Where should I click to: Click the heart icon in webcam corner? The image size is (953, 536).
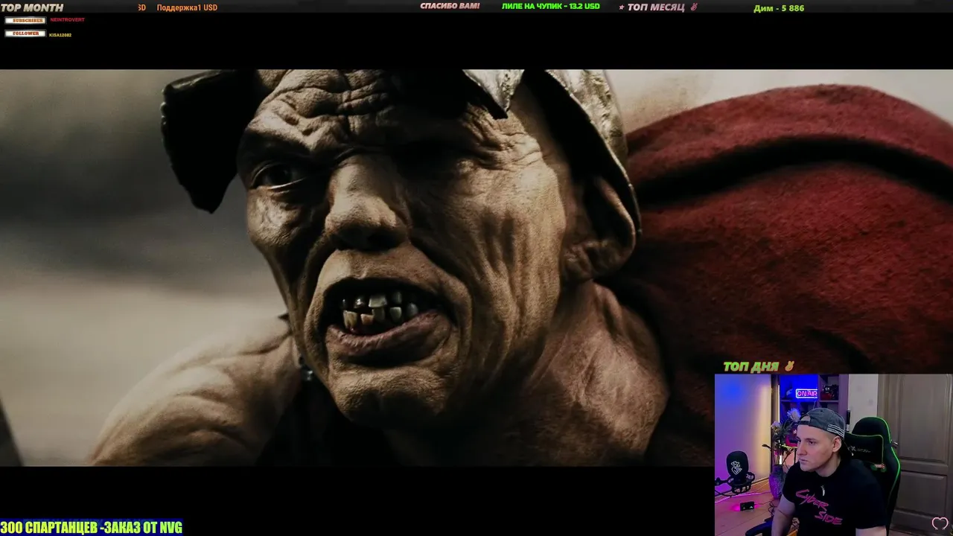point(940,523)
